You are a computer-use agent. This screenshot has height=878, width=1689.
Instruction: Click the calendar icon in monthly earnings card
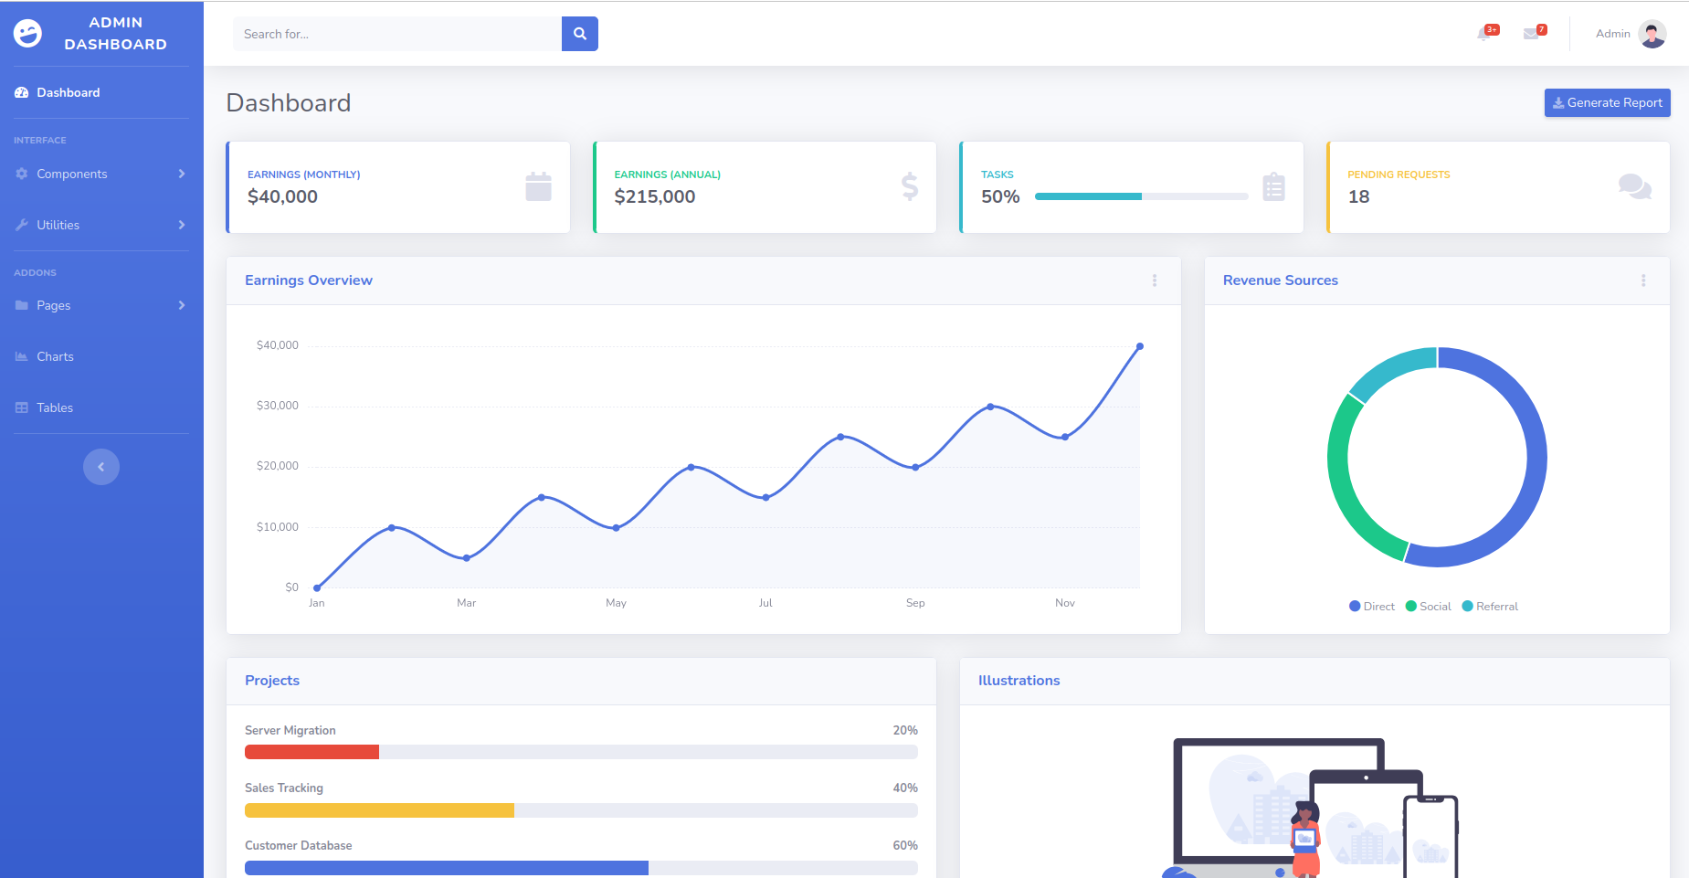point(538,186)
